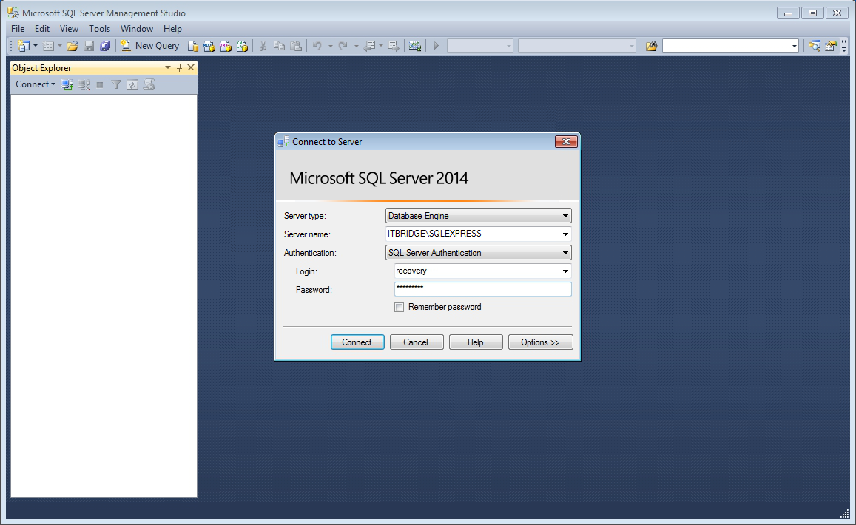
Task: Click the Options >> button
Action: tap(540, 342)
